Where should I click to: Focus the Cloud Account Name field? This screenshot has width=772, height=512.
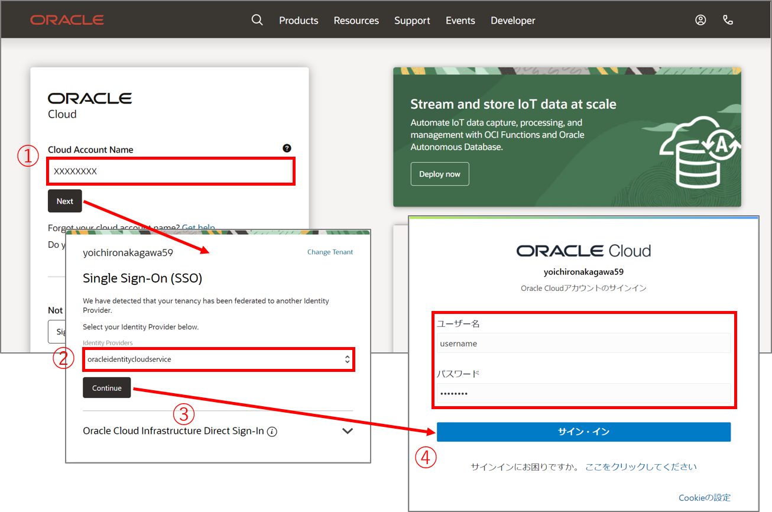click(x=171, y=171)
